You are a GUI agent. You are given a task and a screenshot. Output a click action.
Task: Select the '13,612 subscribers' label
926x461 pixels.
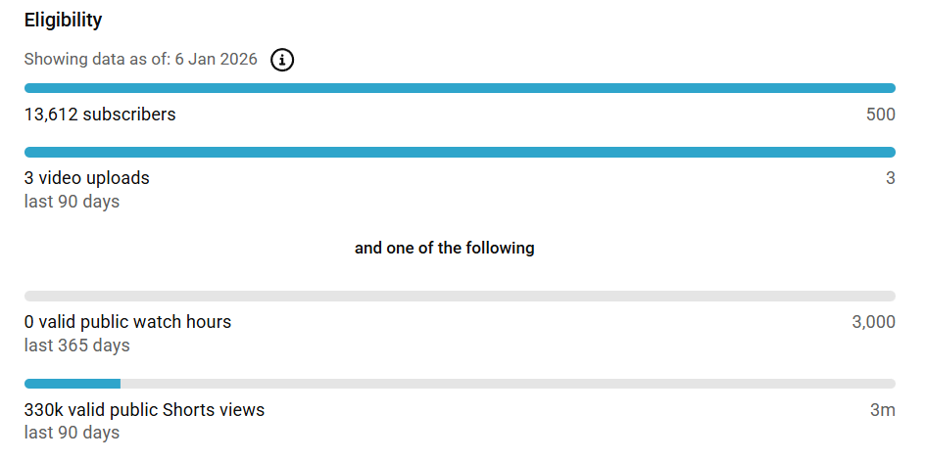point(100,115)
